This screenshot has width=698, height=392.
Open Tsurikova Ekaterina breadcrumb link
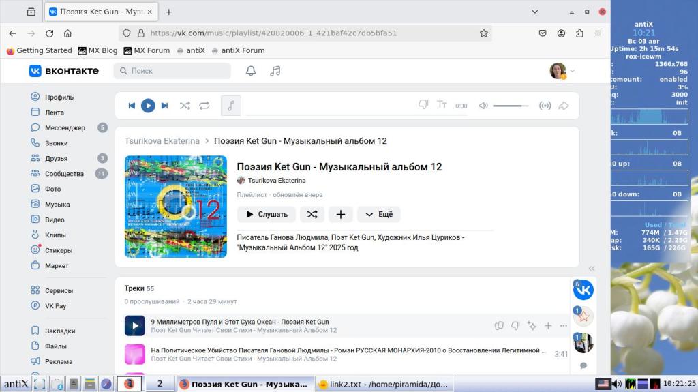point(162,141)
